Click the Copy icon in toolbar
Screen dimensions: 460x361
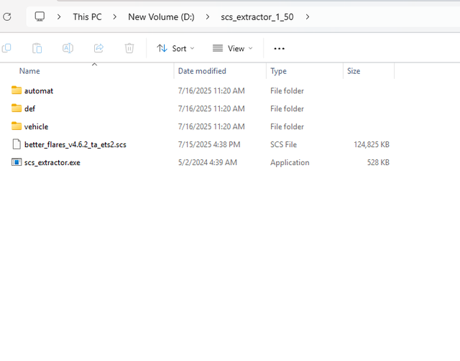pyautogui.click(x=6, y=48)
